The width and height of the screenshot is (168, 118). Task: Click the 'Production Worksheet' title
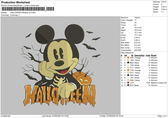[x=15, y=2]
